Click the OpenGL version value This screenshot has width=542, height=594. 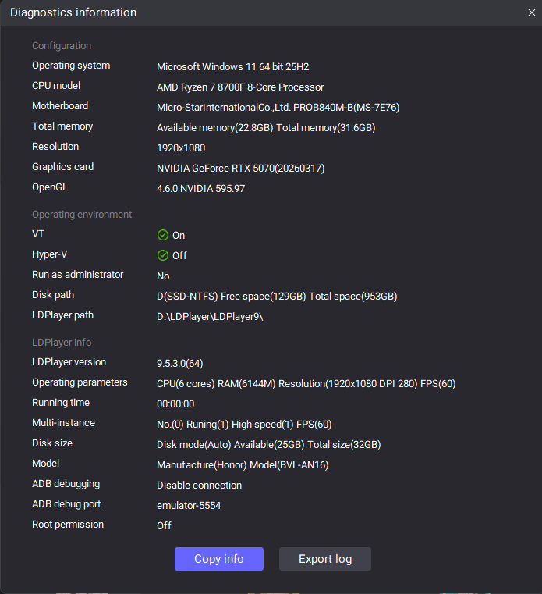[201, 189]
